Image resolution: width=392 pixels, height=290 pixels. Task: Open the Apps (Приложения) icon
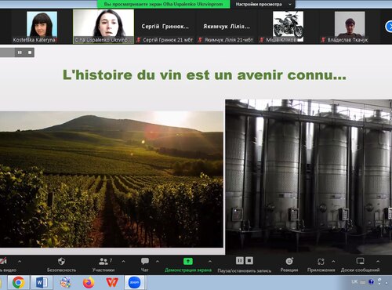(x=321, y=262)
